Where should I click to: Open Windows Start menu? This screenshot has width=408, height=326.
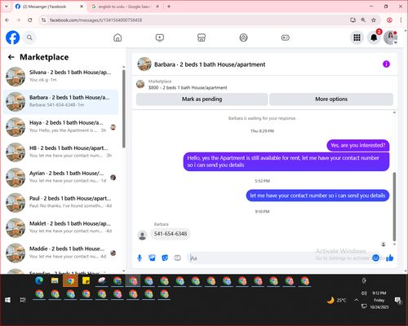coord(7,300)
